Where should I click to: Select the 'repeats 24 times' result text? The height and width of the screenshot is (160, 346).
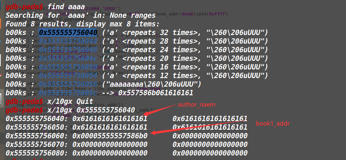[185, 50]
